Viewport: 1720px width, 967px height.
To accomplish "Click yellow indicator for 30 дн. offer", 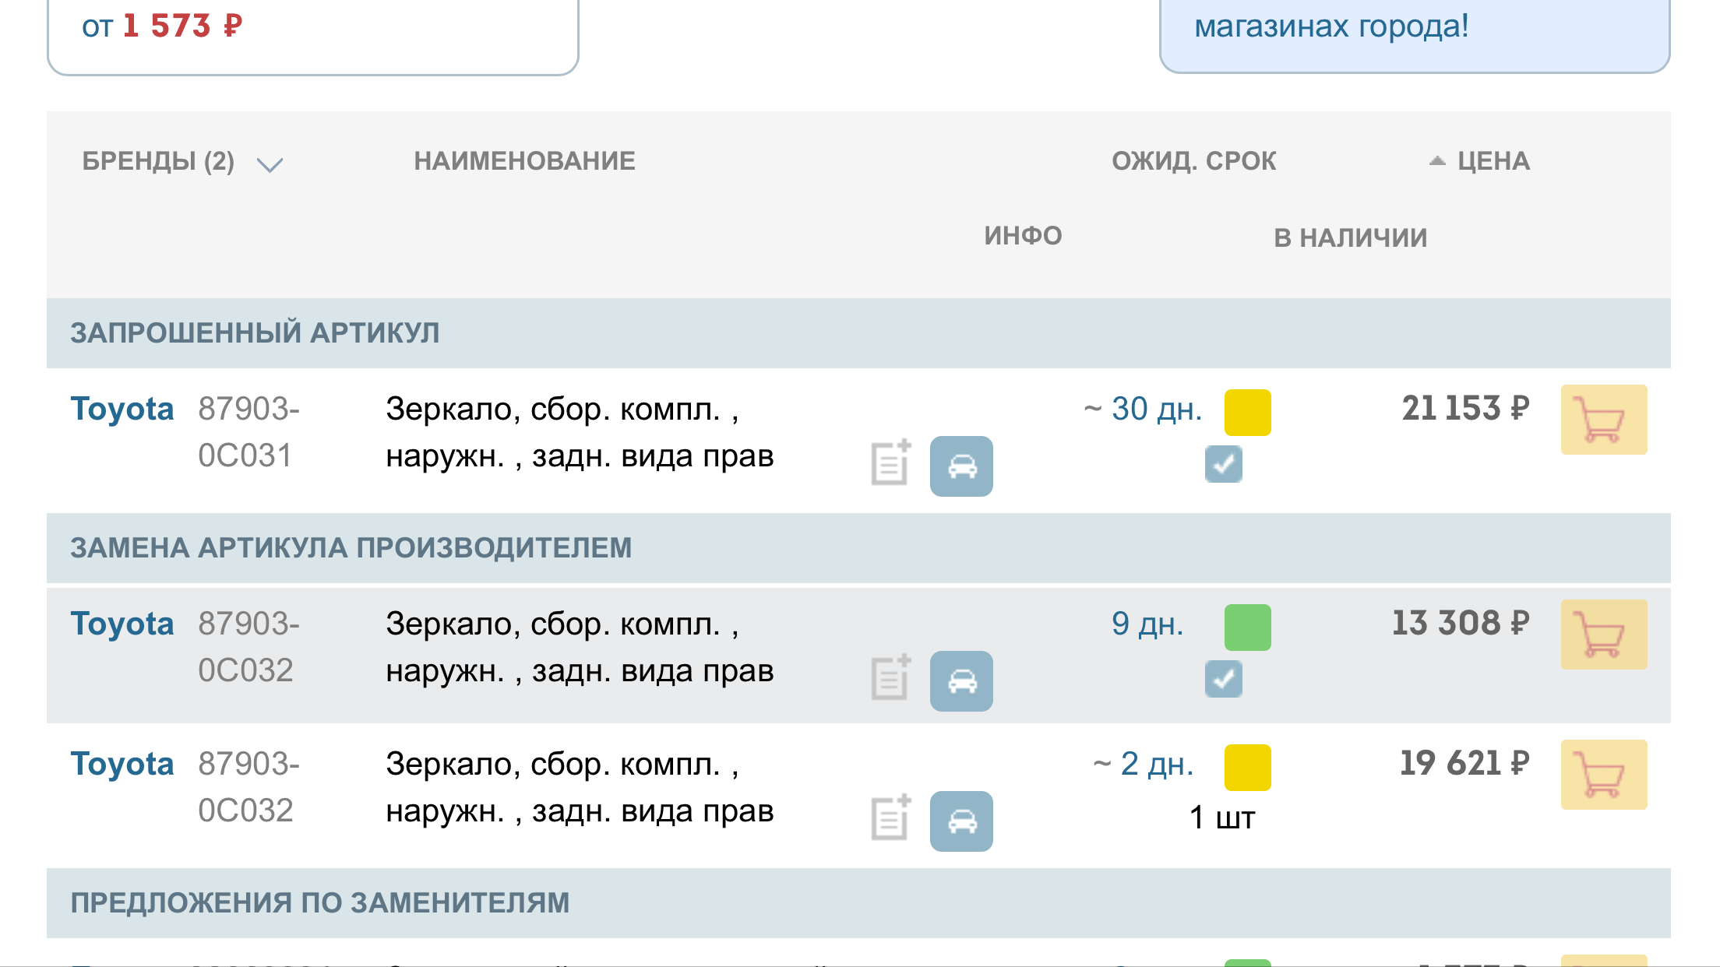I will [1247, 413].
